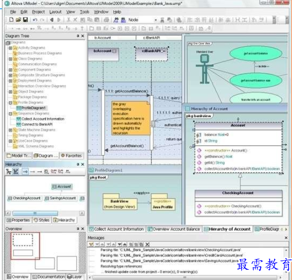Switch to the Layer tab
Screen dimensions: 296x280
[75, 277]
